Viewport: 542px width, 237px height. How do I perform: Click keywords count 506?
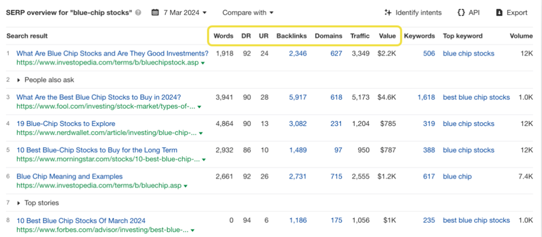(x=429, y=53)
